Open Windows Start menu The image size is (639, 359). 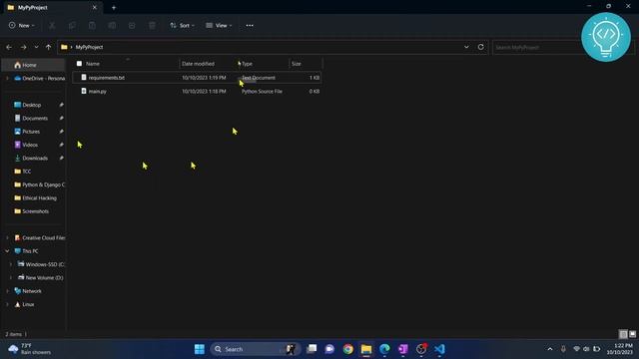200,349
